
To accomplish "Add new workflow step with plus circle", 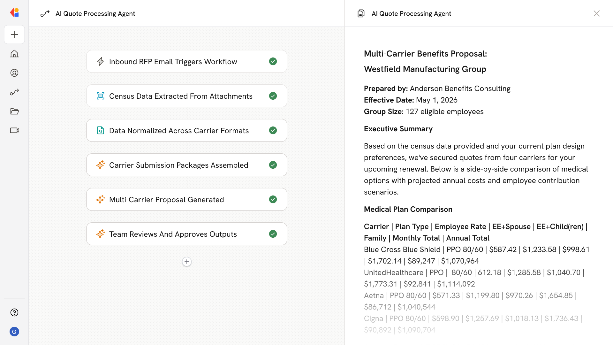I will pyautogui.click(x=187, y=262).
